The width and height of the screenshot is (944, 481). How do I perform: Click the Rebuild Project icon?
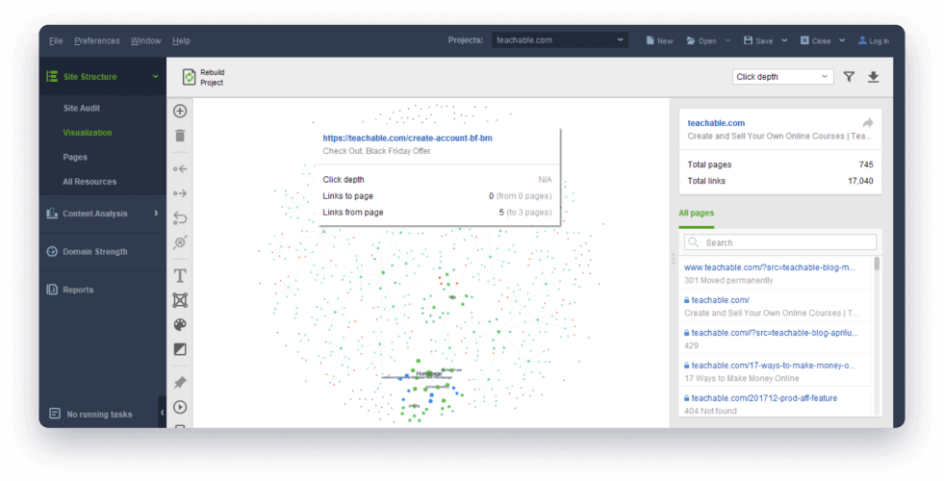pyautogui.click(x=189, y=77)
